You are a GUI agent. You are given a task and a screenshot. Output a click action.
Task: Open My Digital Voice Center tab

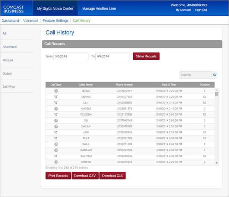point(55,9)
